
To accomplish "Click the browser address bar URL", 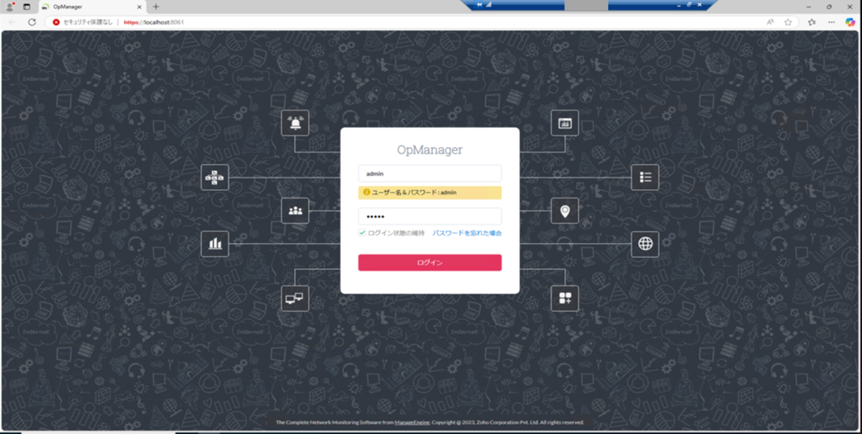I will [154, 22].
